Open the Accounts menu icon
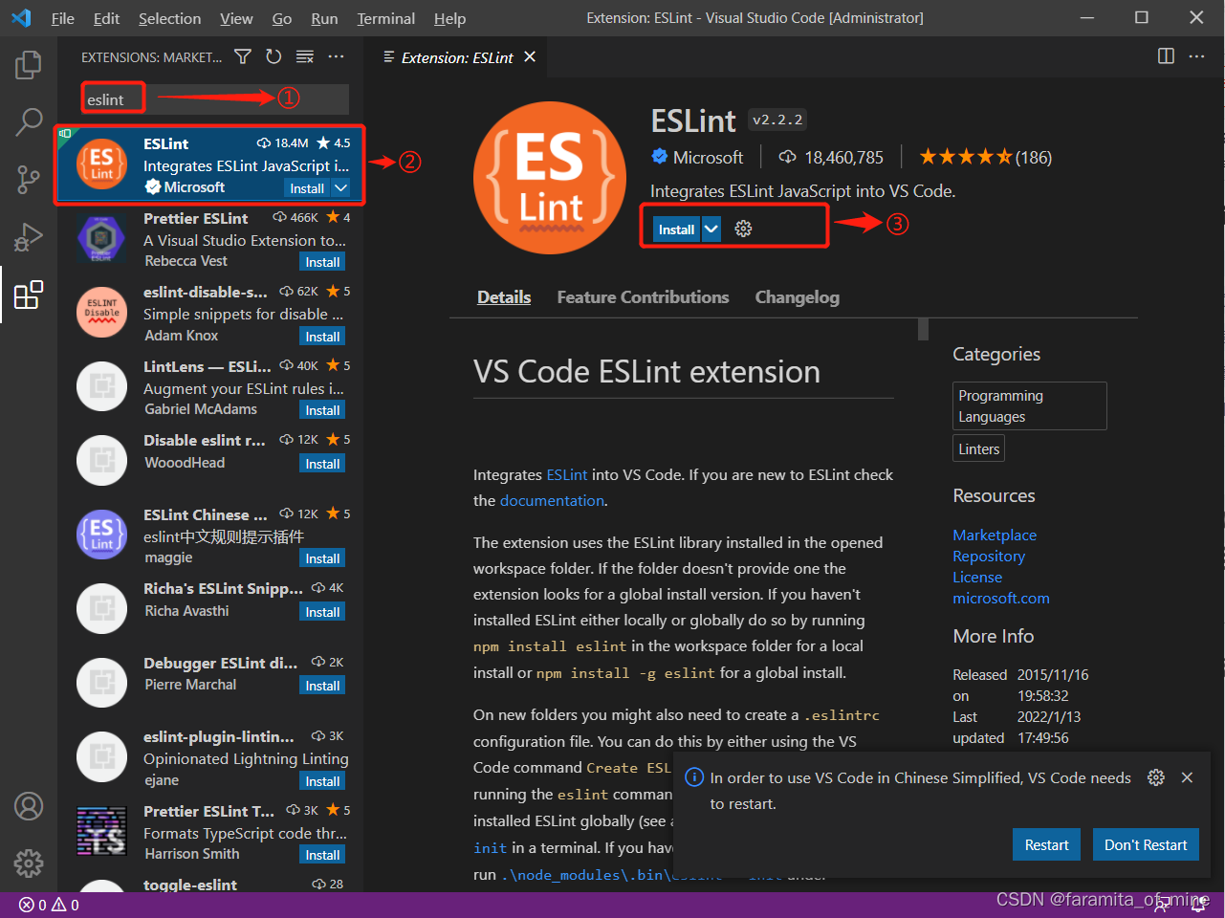Screen dimensions: 1225x918 (x=29, y=806)
